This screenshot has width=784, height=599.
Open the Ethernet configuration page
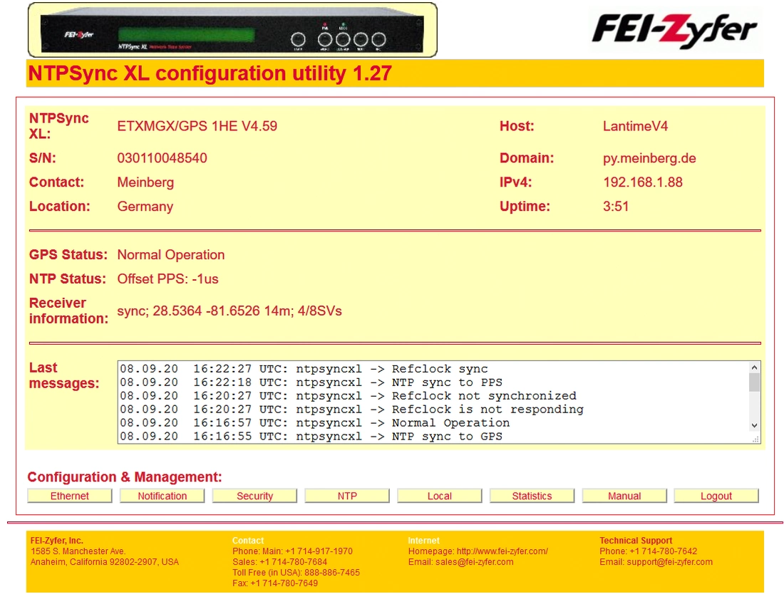click(x=70, y=496)
